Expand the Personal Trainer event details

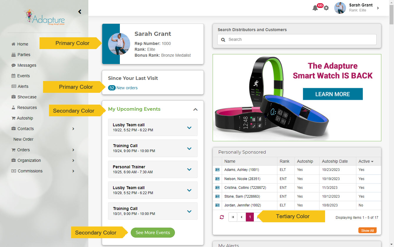coord(189,169)
